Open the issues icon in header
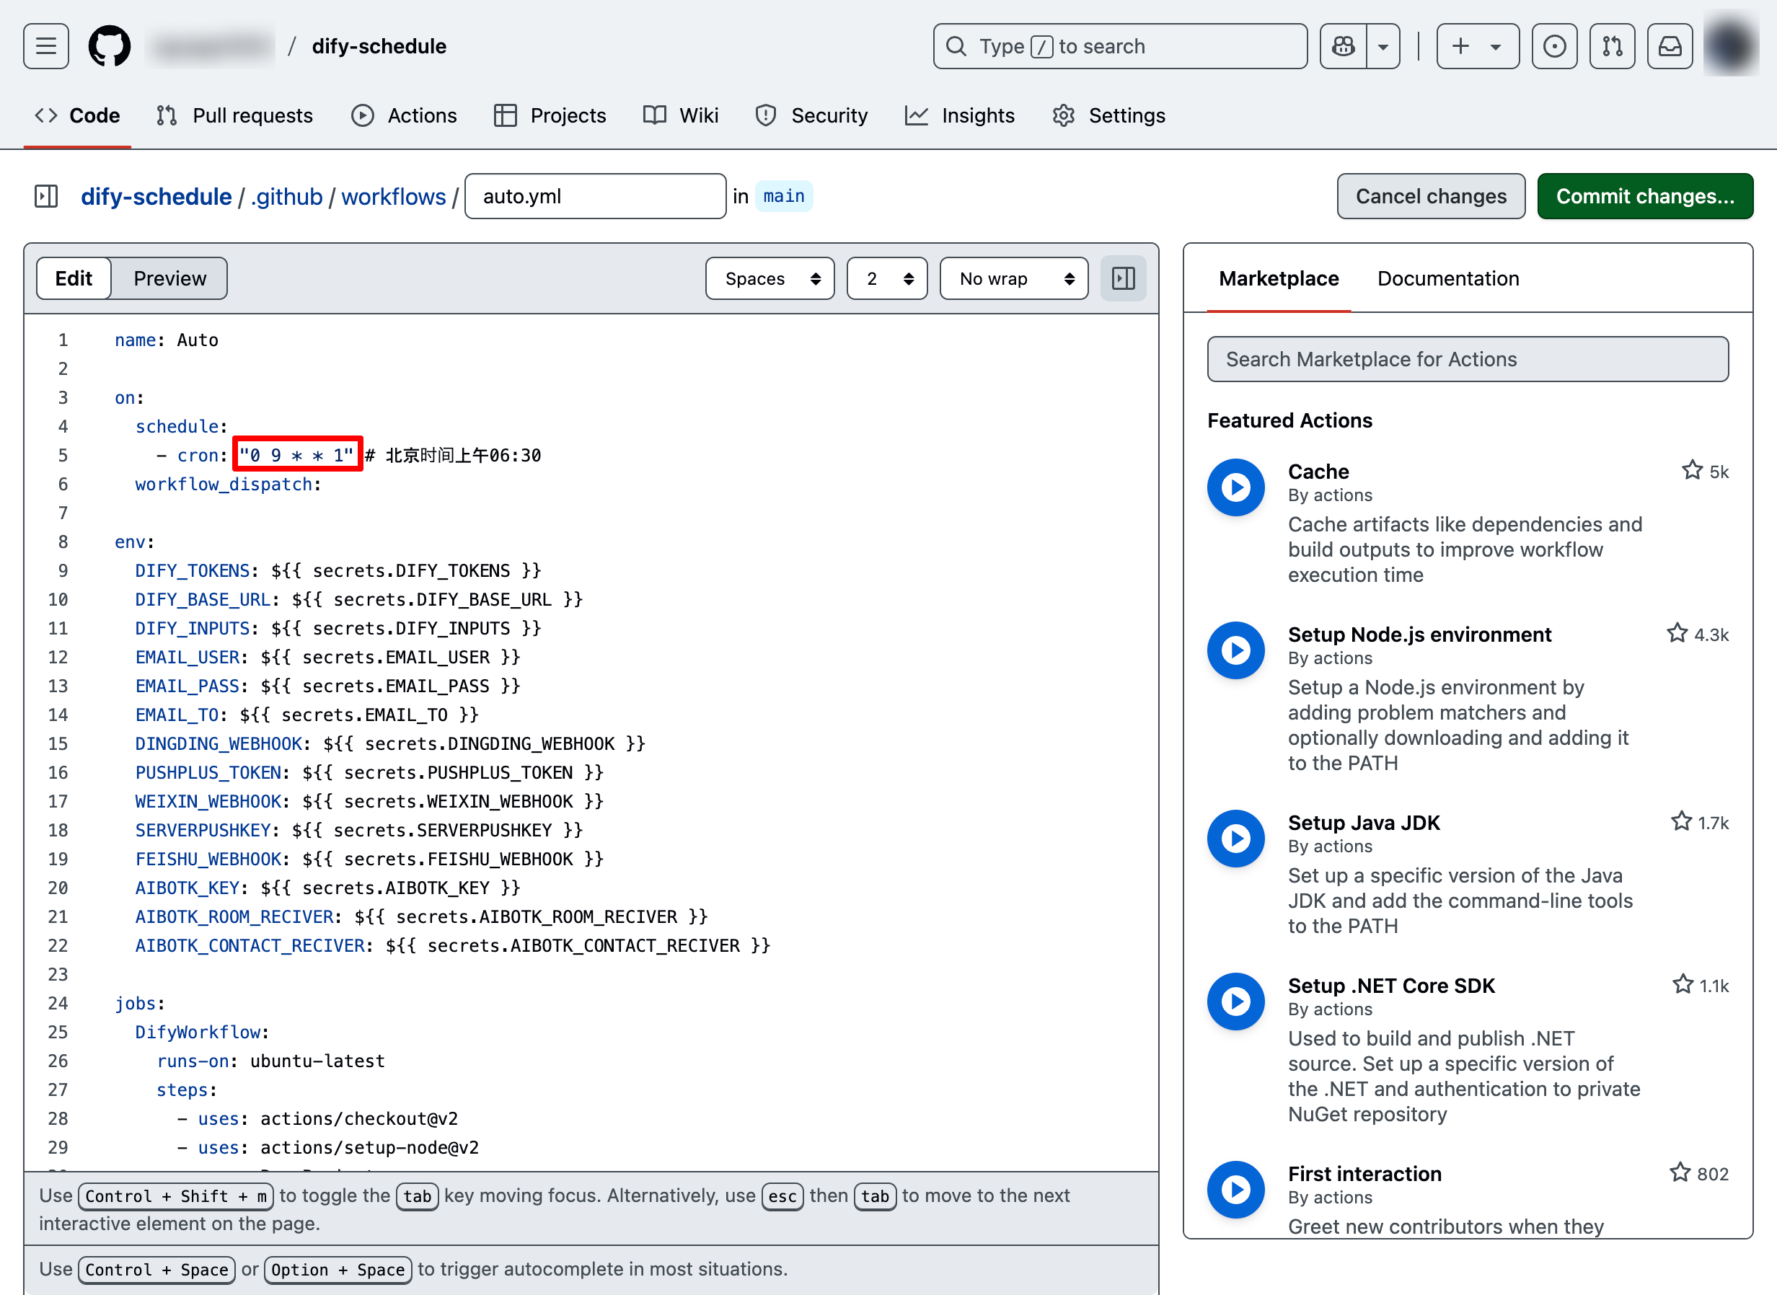The image size is (1777, 1295). pos(1553,46)
